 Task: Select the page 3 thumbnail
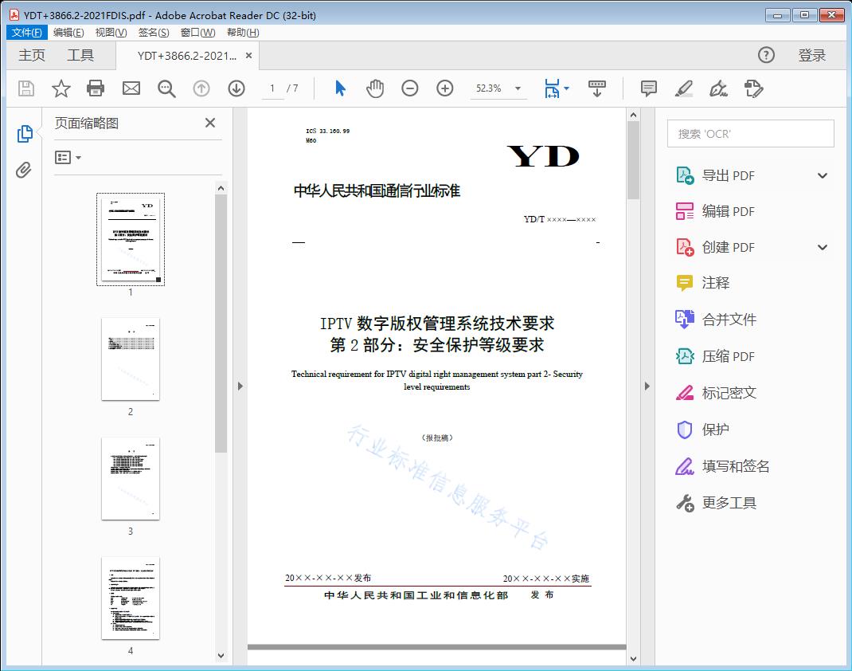[x=130, y=478]
